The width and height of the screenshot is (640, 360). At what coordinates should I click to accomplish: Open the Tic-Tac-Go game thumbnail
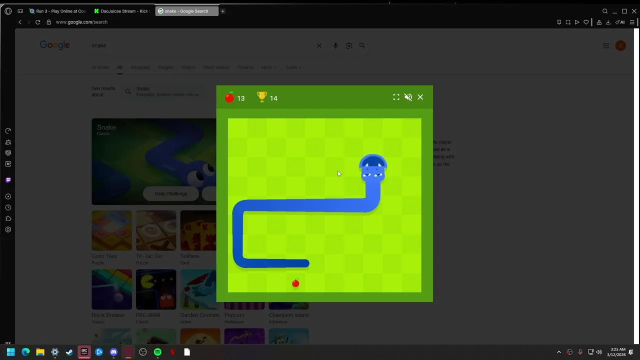pos(156,230)
